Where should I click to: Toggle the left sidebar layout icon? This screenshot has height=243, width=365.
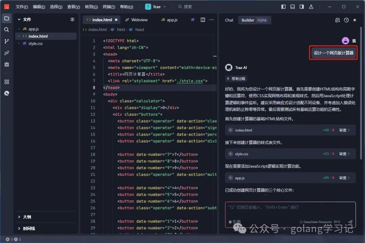pyautogui.click(x=283, y=6)
